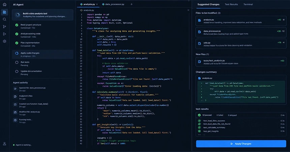The height and width of the screenshot is (152, 290).
Task: Click check icon of test_load_data_success
Action: point(199,121)
